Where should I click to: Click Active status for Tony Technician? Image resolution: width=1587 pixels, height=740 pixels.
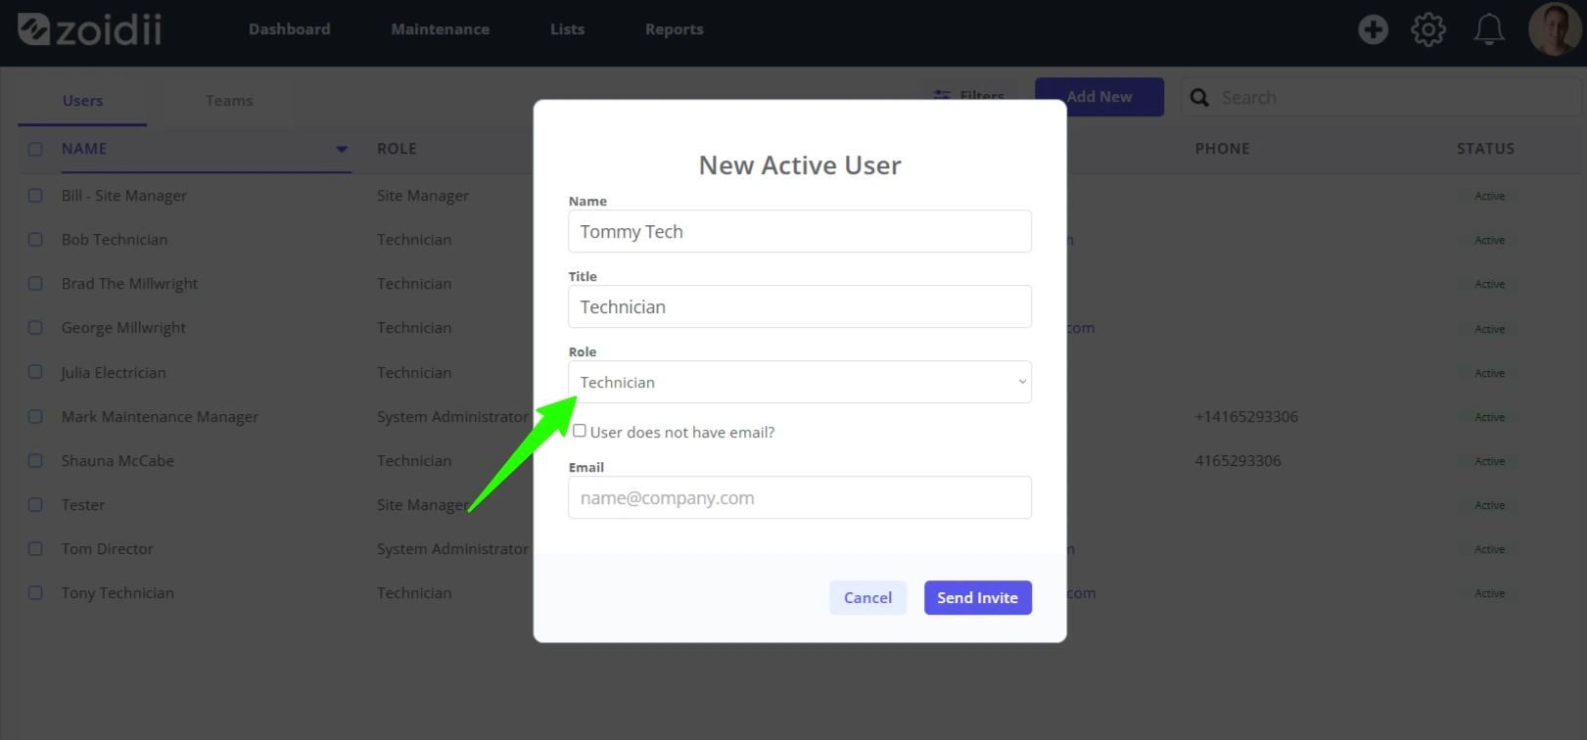pos(1490,593)
